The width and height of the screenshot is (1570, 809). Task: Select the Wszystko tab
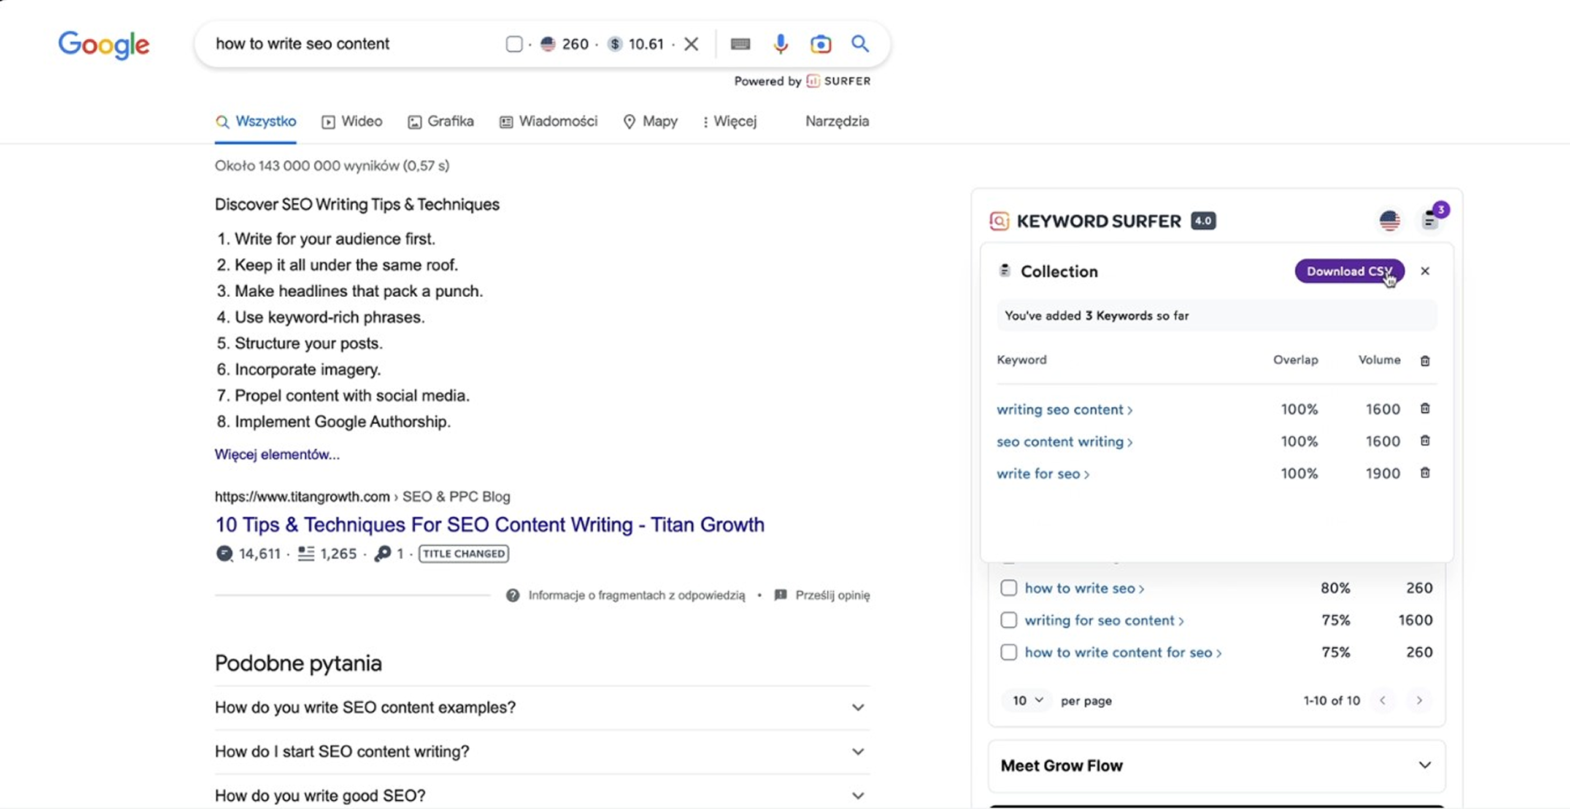256,121
